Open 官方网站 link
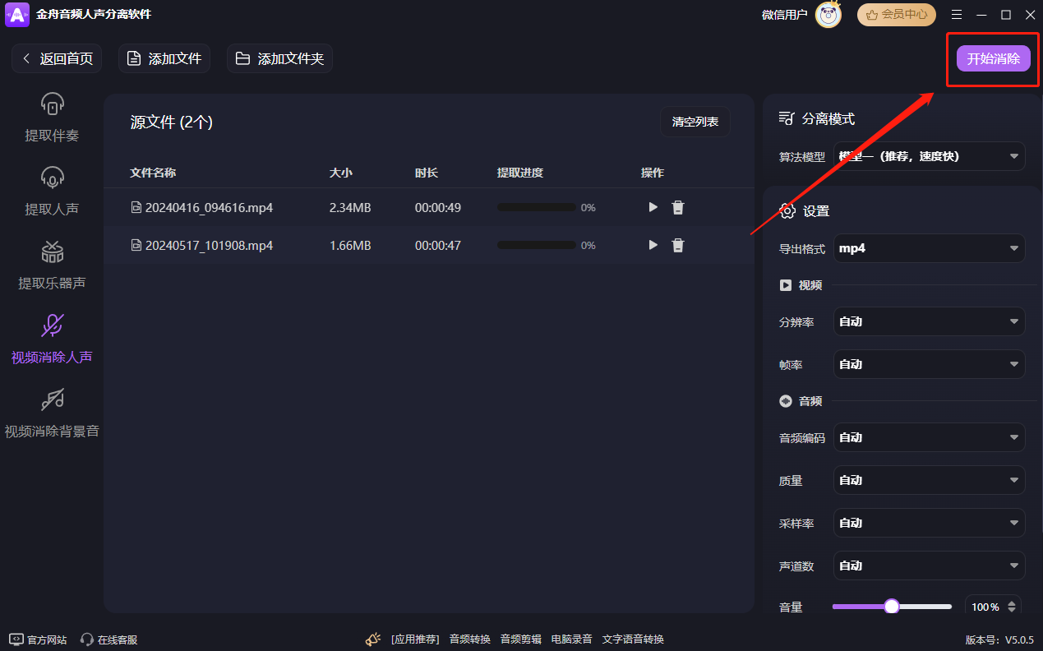Screen dimensions: 1043x651 click(38, 639)
